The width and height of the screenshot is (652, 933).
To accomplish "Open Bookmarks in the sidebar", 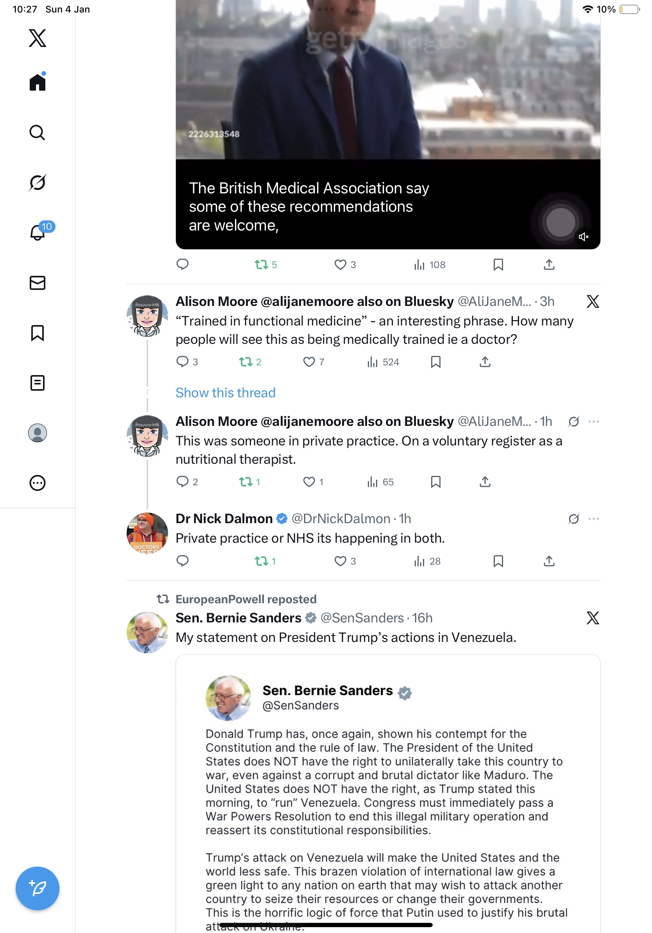I will click(38, 333).
